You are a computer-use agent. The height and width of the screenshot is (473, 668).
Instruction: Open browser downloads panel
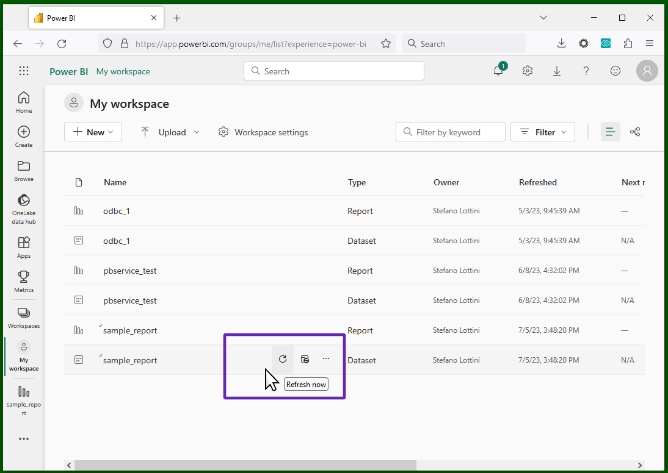coord(562,43)
